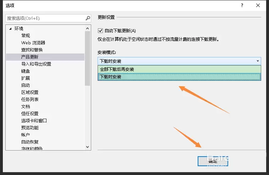Collapse the 环境 tree node
The image size is (269, 175).
coord(10,29)
